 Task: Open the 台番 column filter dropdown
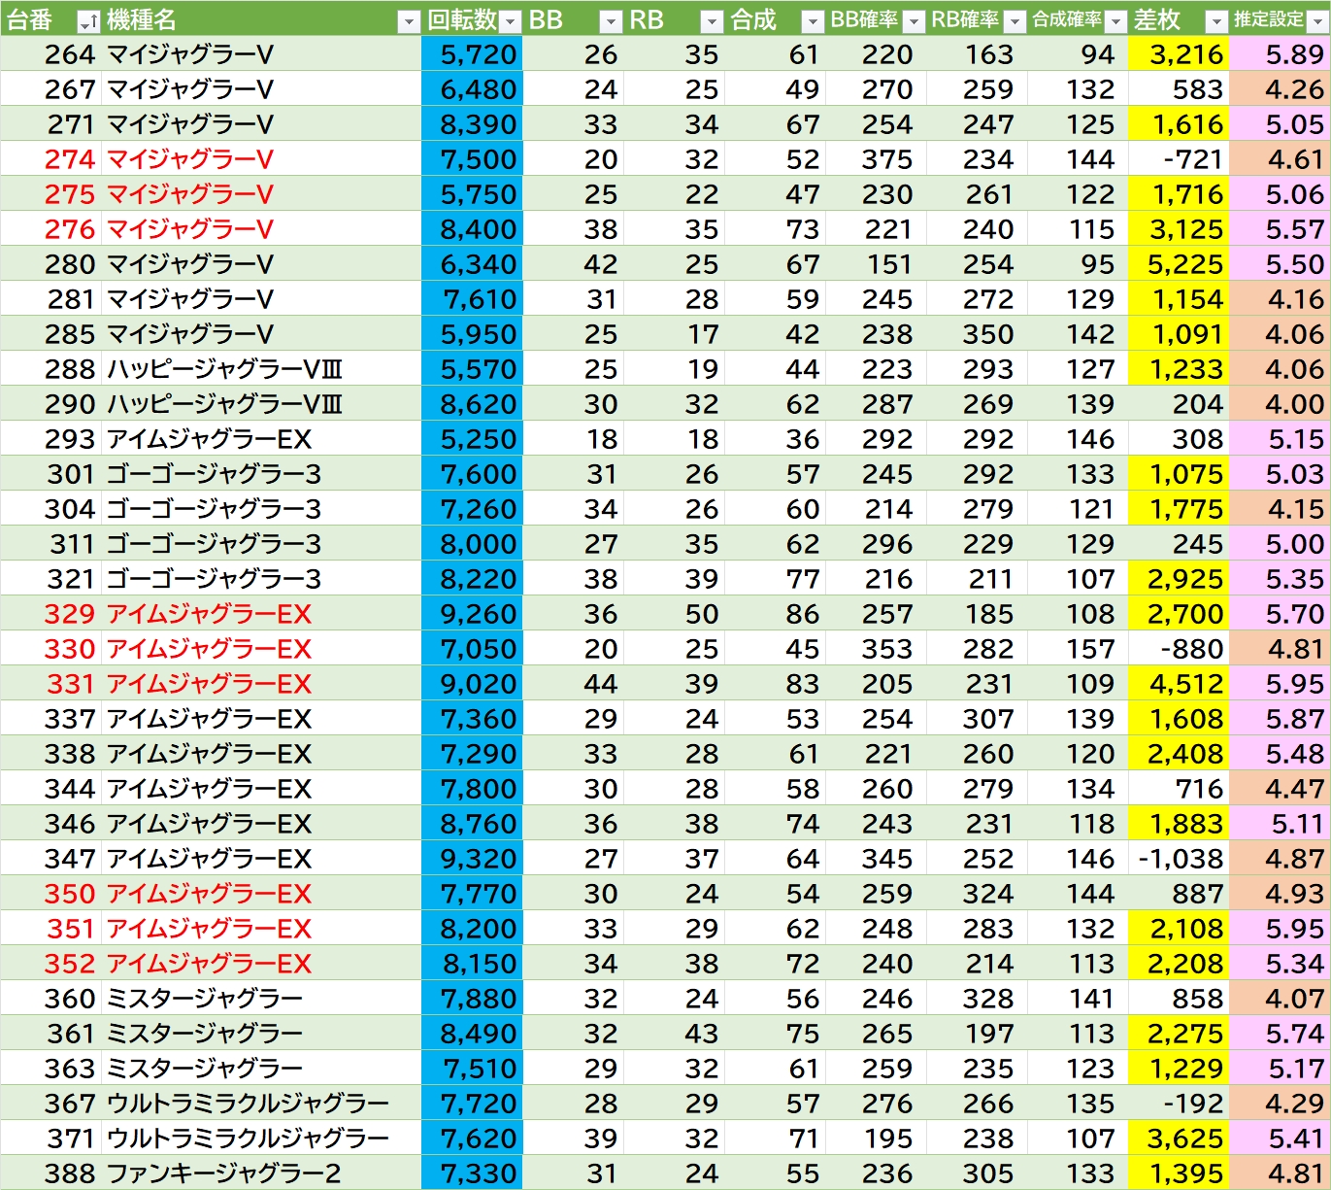pyautogui.click(x=88, y=21)
